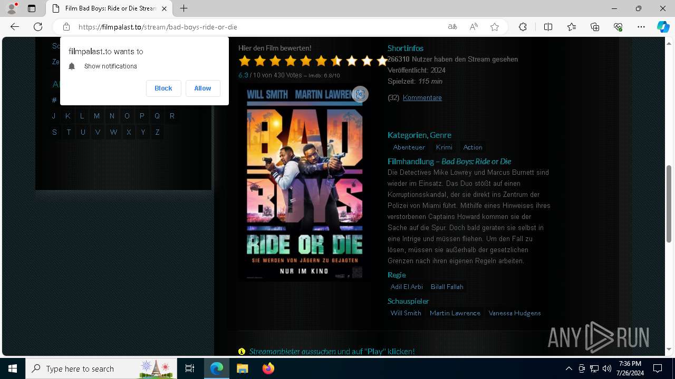Filter movies by letter S

point(54,132)
